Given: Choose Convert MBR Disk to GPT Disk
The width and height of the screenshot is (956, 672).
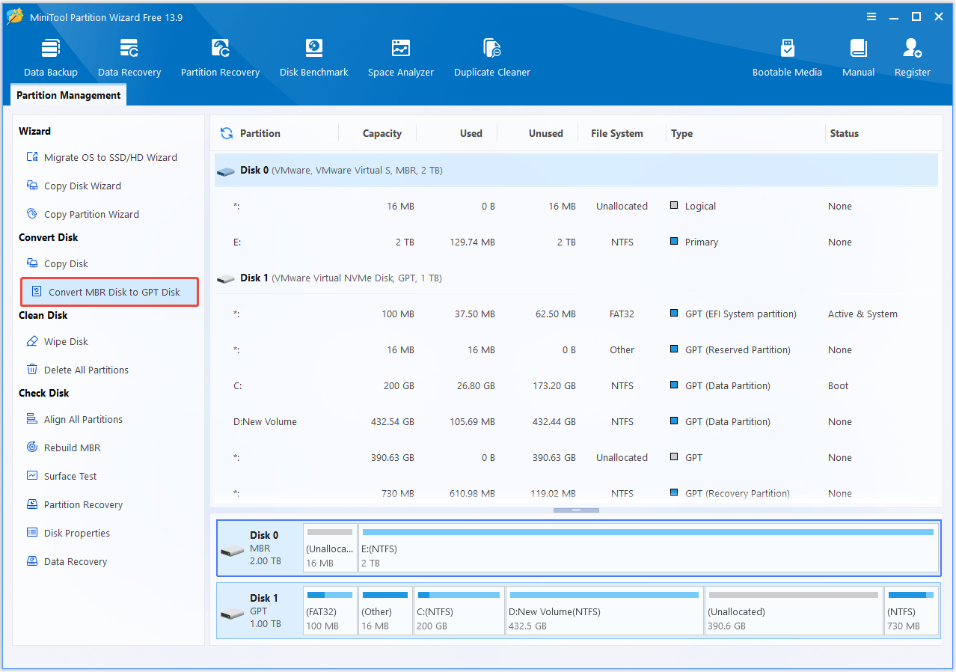Looking at the screenshot, I should pyautogui.click(x=110, y=292).
